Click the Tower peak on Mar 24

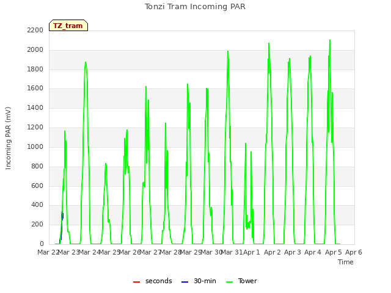point(86,62)
